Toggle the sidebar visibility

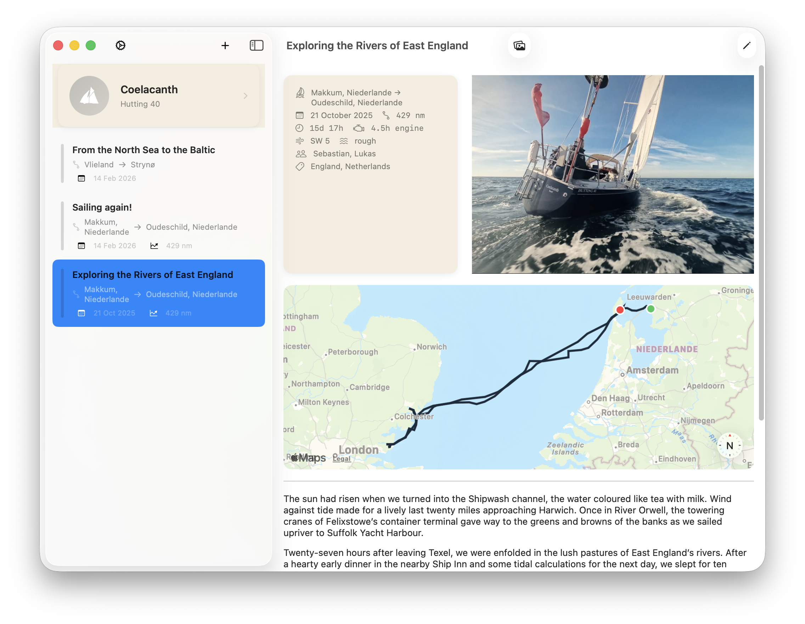point(257,45)
